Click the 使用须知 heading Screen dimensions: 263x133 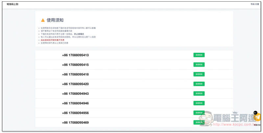click(x=55, y=20)
